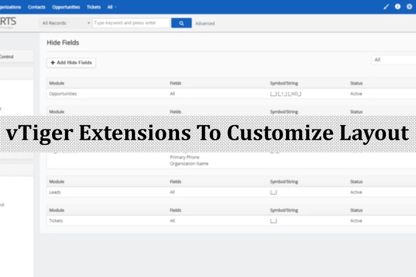The height and width of the screenshot is (277, 416).
Task: Open the Contacts menu item
Action: [x=36, y=7]
